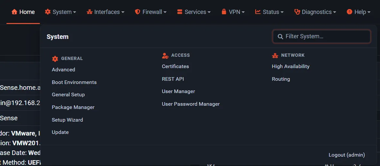
Task: Open General Setup
Action: [68, 95]
